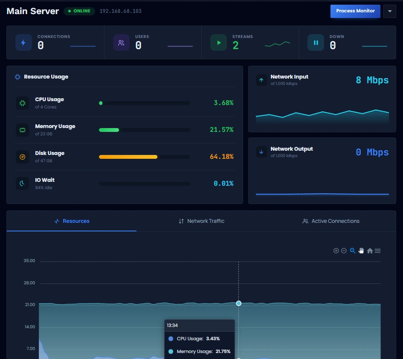
Task: Click the 'of 47 GB' label
Action: coord(43,161)
